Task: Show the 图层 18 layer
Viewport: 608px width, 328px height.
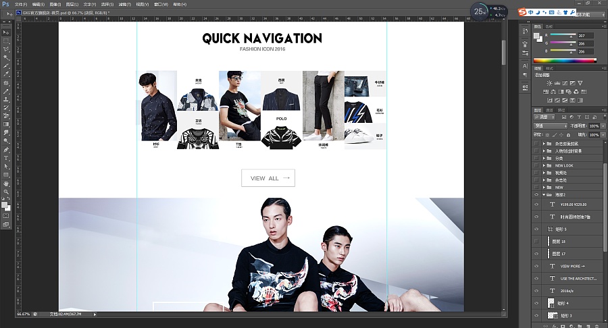Action: (536, 241)
